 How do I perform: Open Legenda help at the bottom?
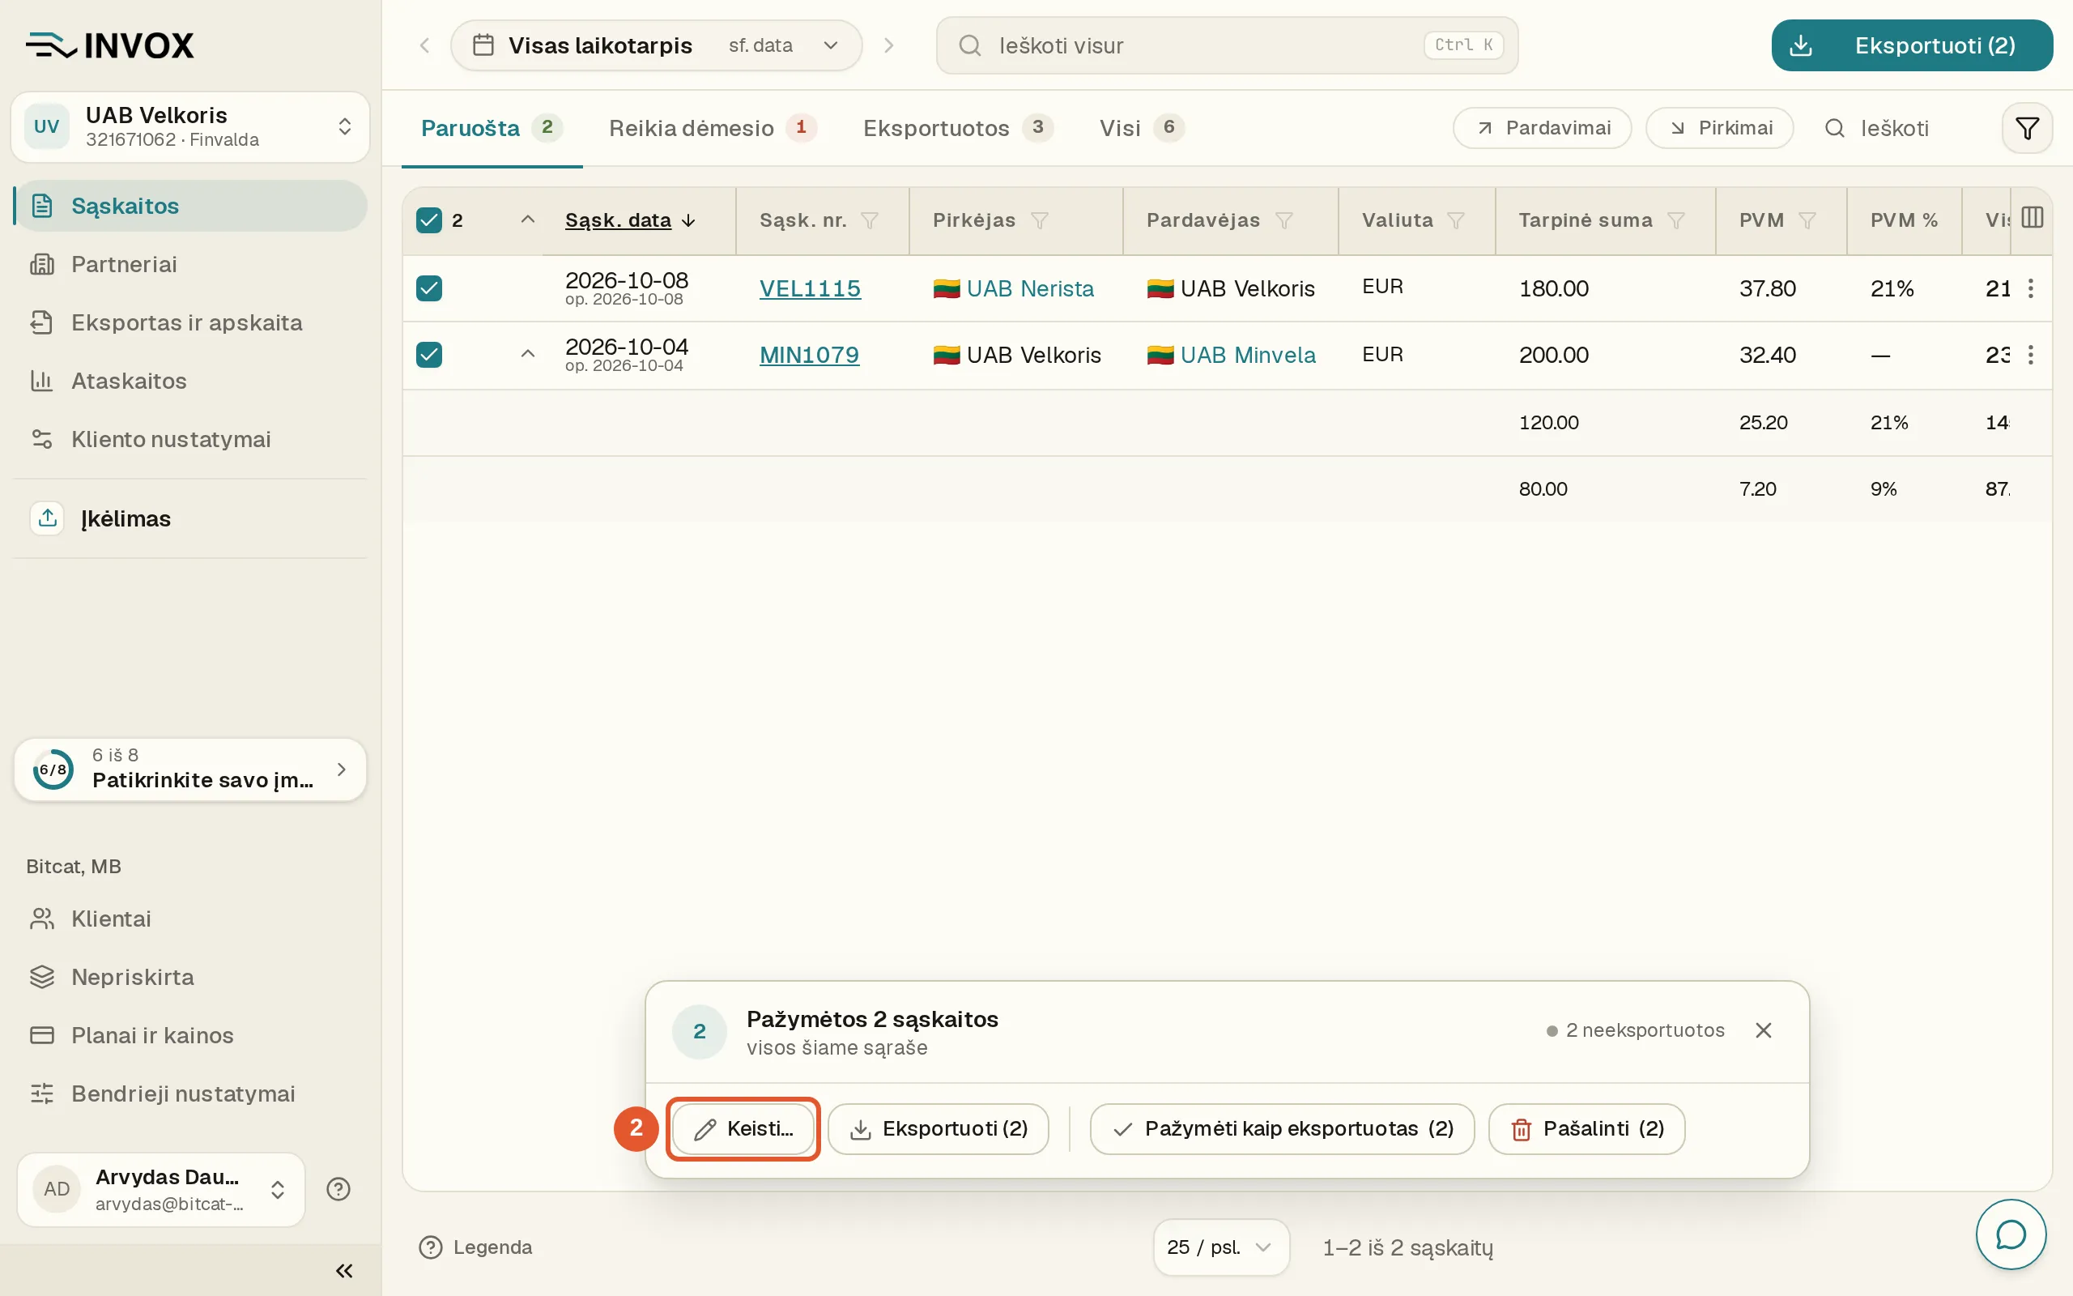tap(475, 1247)
